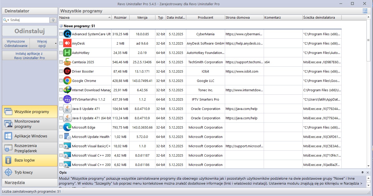373x196 pixels.
Task: Open Rozszerzenia Przeglądarek module
Action: (30, 148)
